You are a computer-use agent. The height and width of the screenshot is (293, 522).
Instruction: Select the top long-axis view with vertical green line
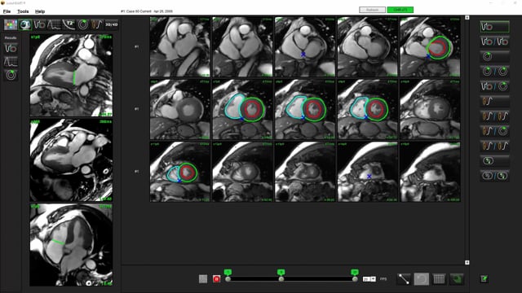[71, 76]
